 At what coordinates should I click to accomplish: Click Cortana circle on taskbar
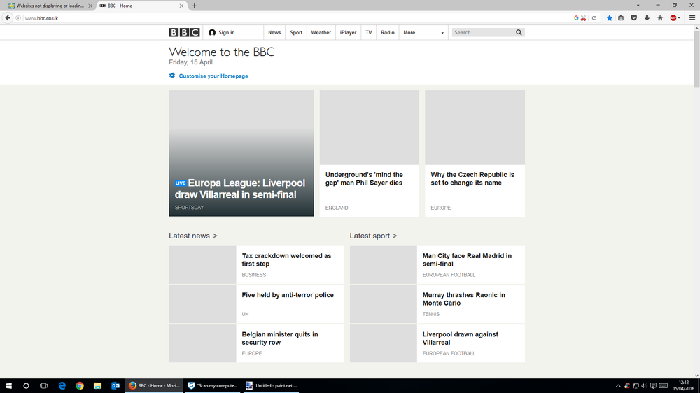(26, 386)
